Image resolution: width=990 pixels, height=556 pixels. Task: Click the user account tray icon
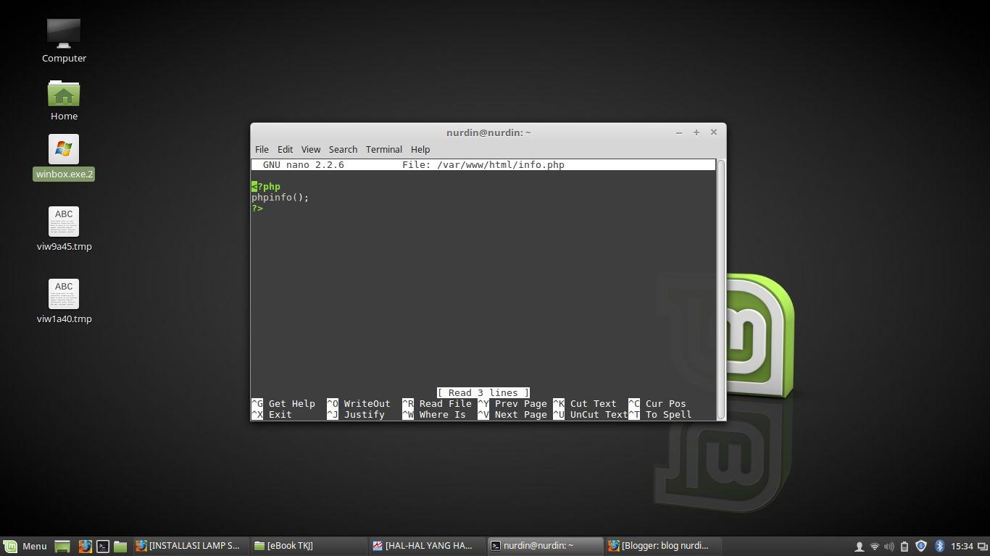860,547
